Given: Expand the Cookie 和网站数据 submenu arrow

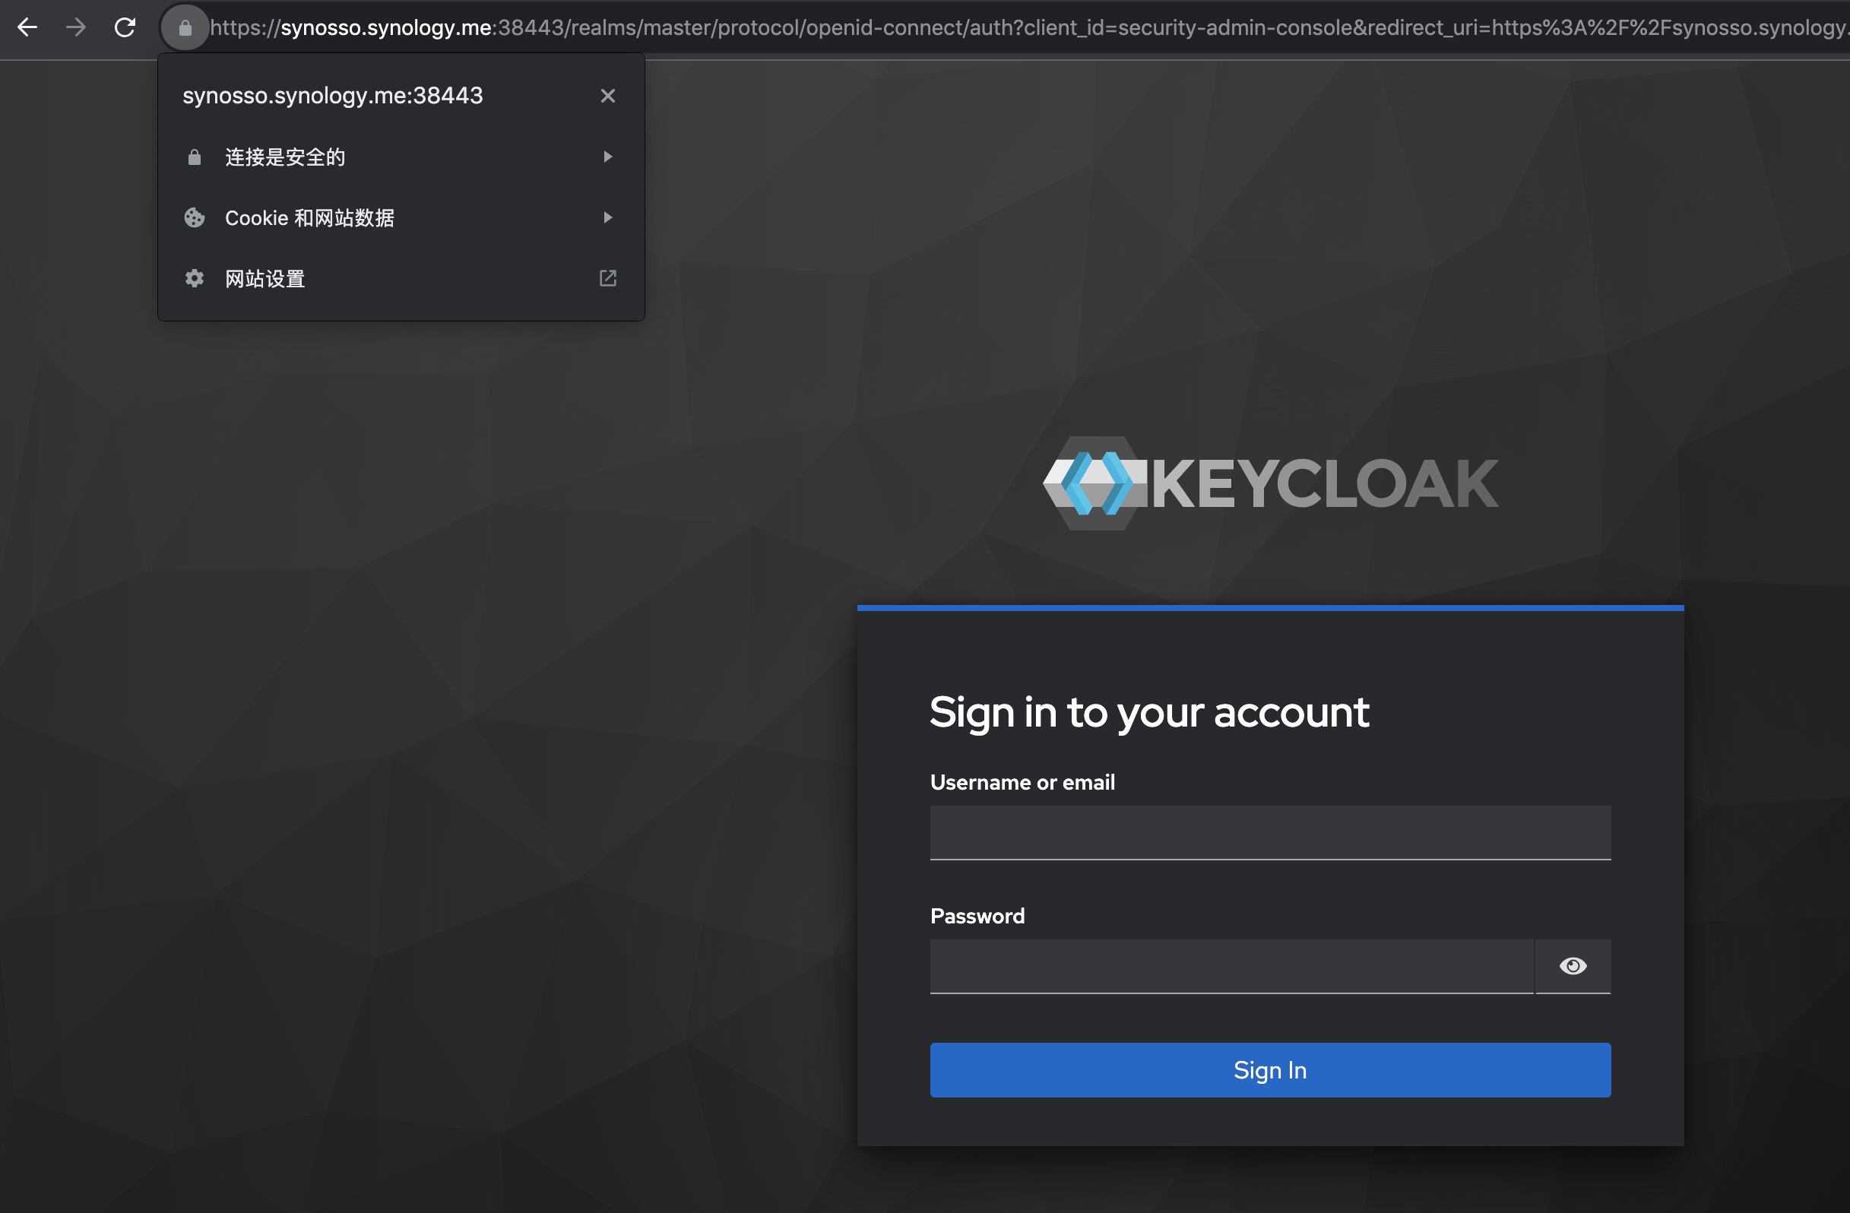Looking at the screenshot, I should pos(608,217).
